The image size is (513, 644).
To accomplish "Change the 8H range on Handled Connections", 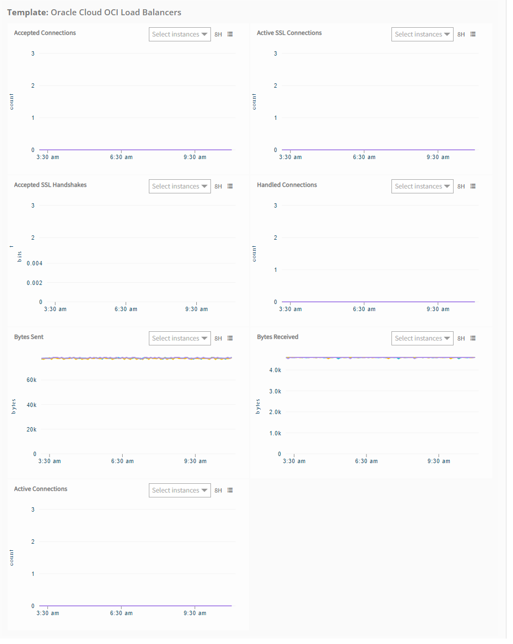I will [x=461, y=186].
